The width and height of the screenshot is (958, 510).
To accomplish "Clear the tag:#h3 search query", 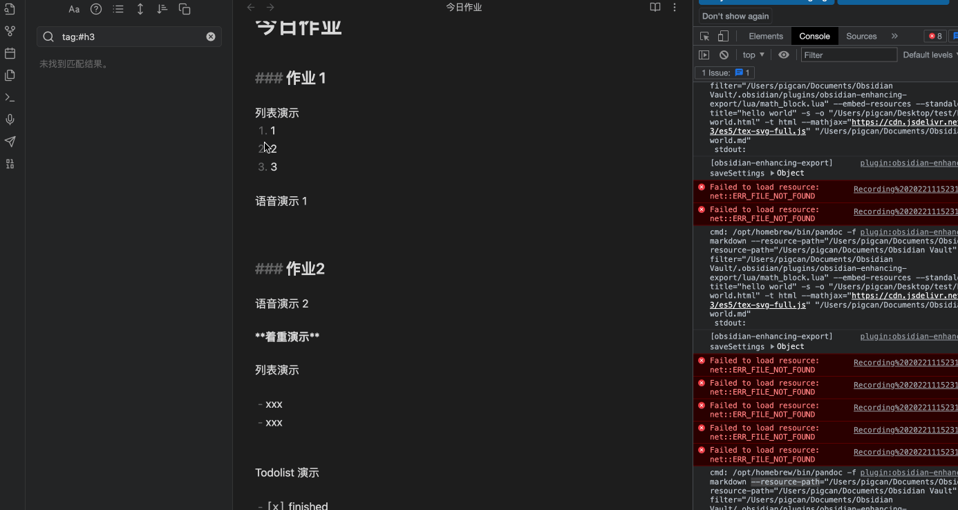I will pos(211,37).
